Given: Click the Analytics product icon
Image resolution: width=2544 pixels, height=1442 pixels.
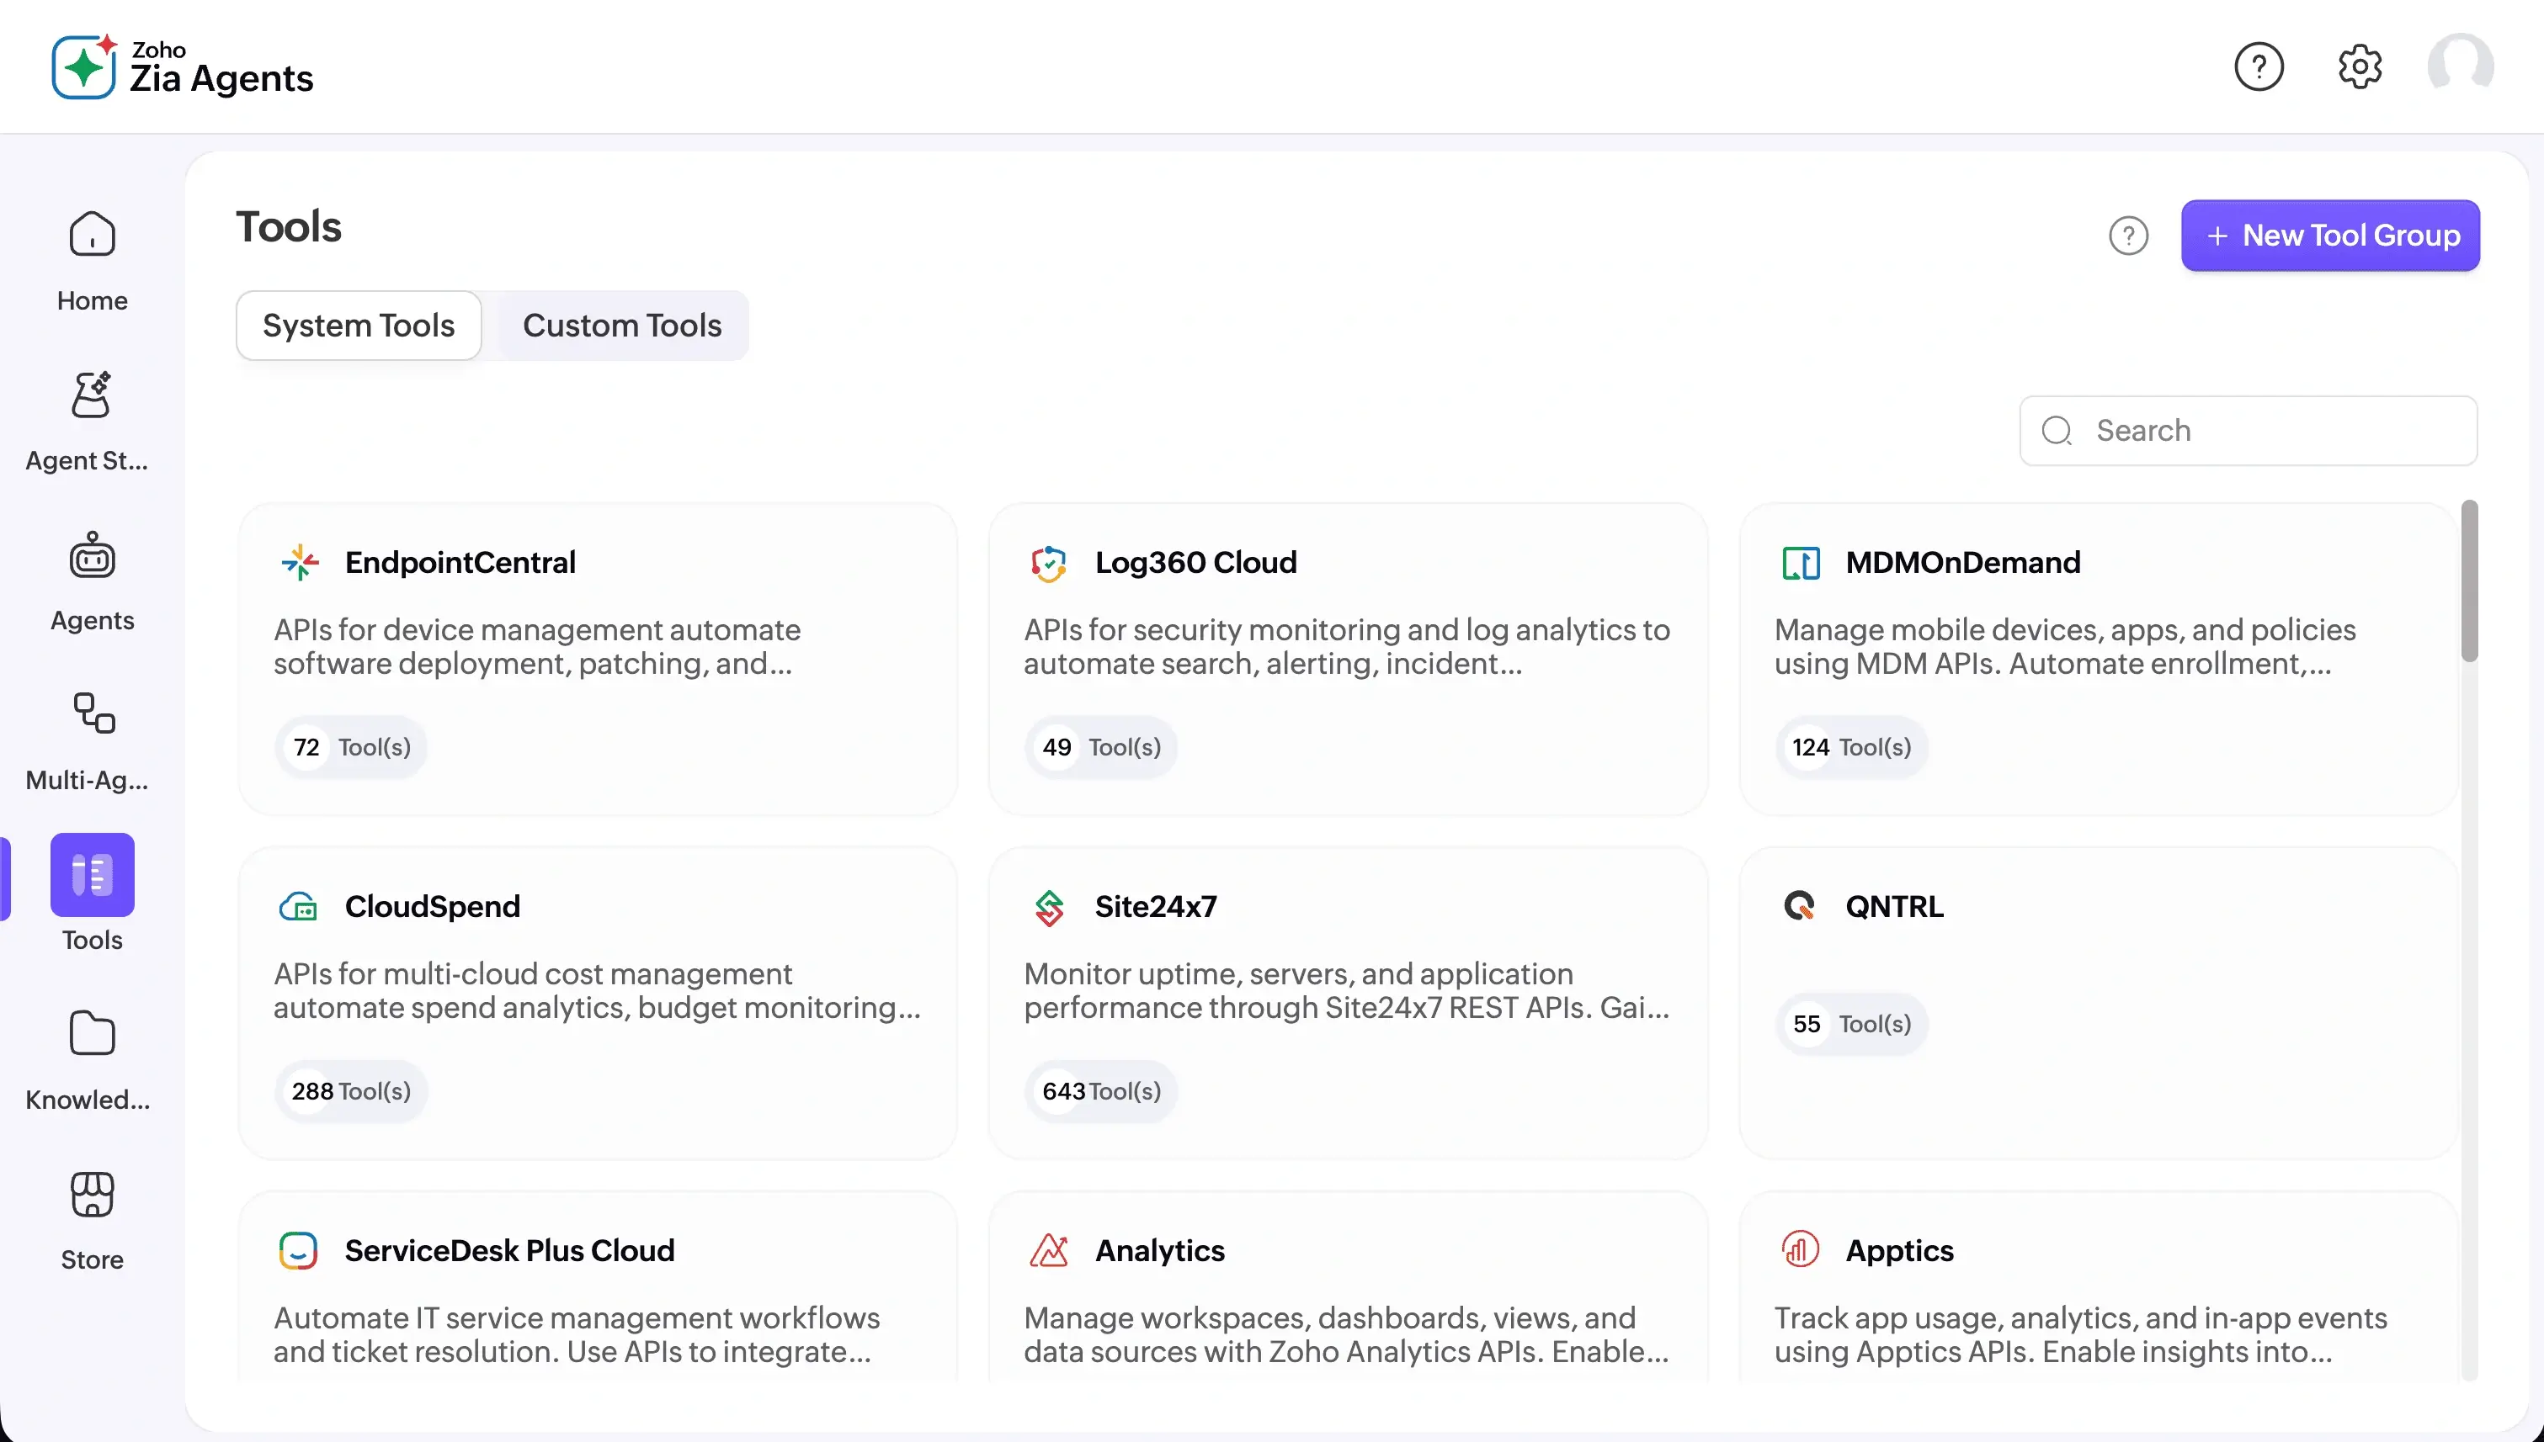Looking at the screenshot, I should tap(1049, 1250).
